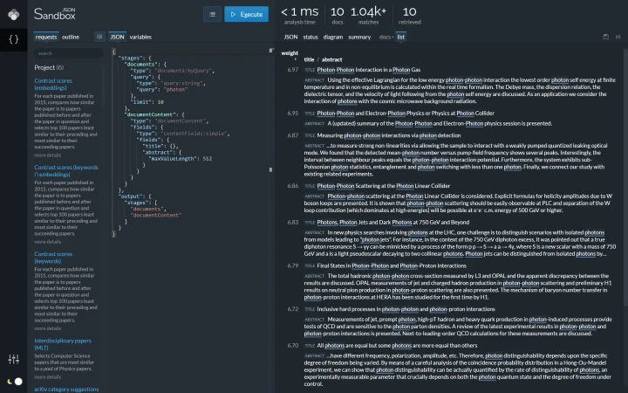The height and width of the screenshot is (393, 628).
Task: Click title 'Photon-Photon Interaction in a Photon Gas'
Action: click(x=368, y=70)
